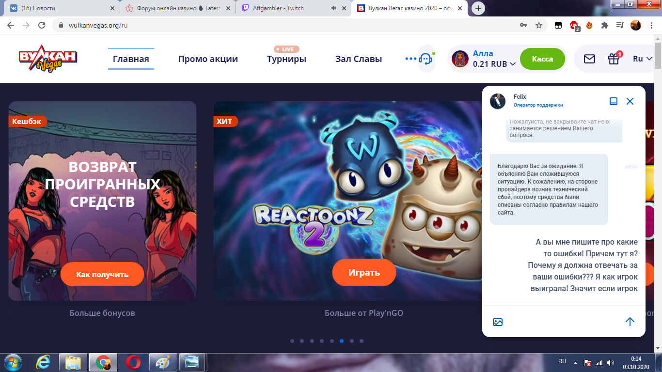The width and height of the screenshot is (662, 372).
Task: Close the Affgambler - Twitch tab
Action: coord(345,8)
